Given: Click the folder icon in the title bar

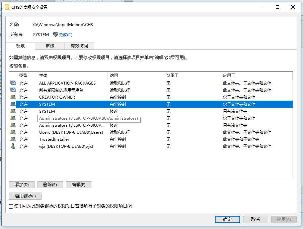Looking at the screenshot, I should pyautogui.click(x=7, y=7).
